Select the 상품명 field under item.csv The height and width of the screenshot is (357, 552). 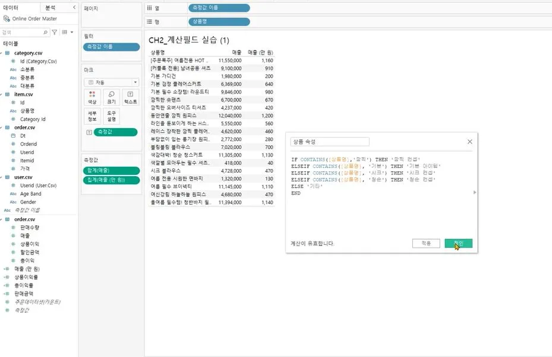(x=27, y=111)
